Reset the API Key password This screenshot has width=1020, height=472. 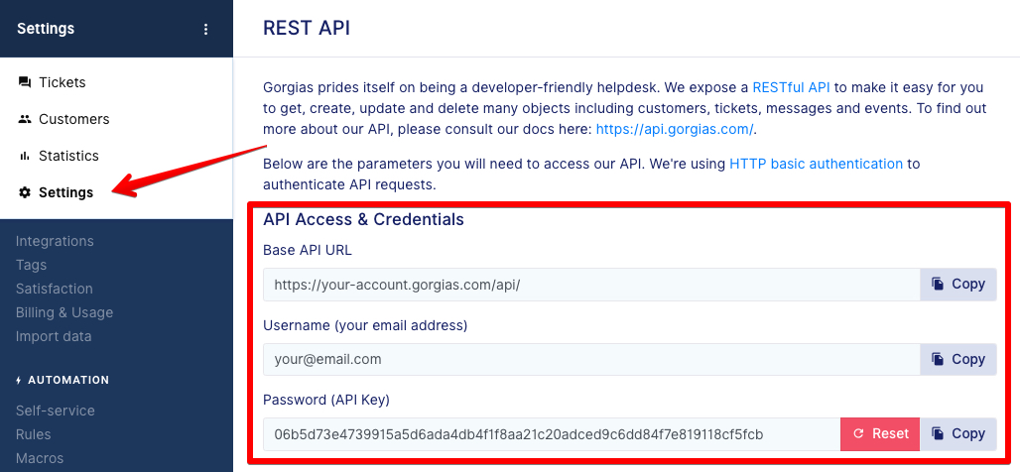point(880,433)
